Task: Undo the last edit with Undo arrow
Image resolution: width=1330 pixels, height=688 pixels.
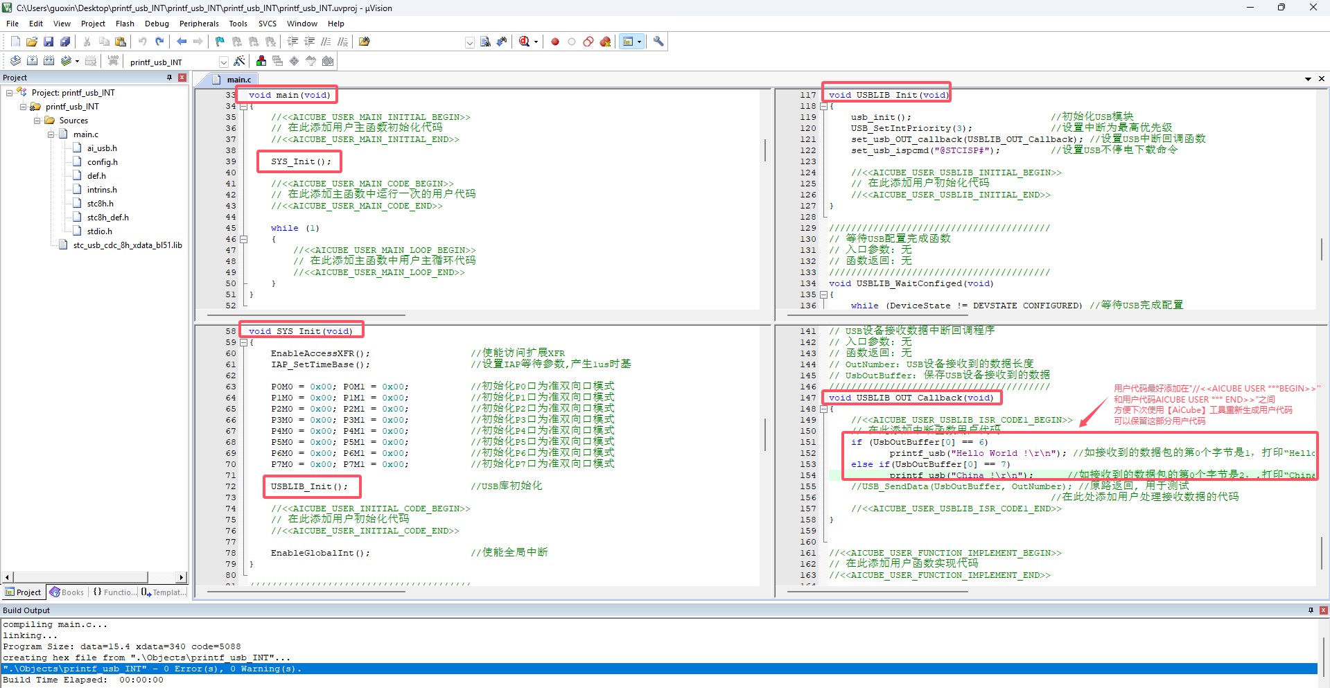Action: (142, 42)
